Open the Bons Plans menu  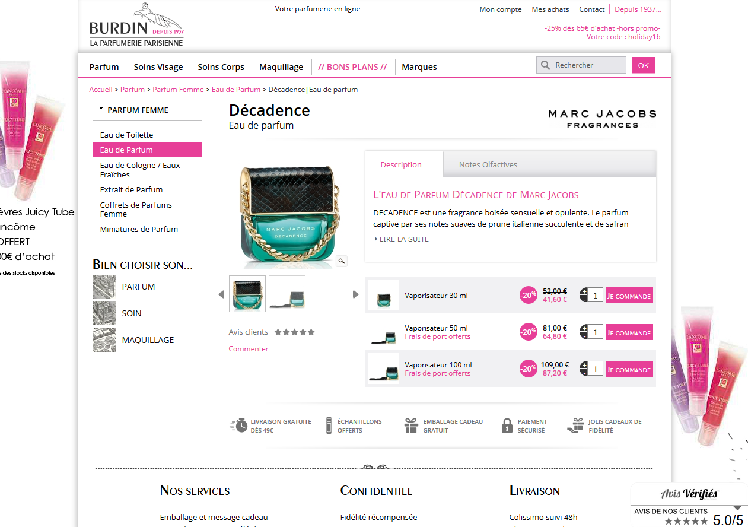click(x=352, y=67)
